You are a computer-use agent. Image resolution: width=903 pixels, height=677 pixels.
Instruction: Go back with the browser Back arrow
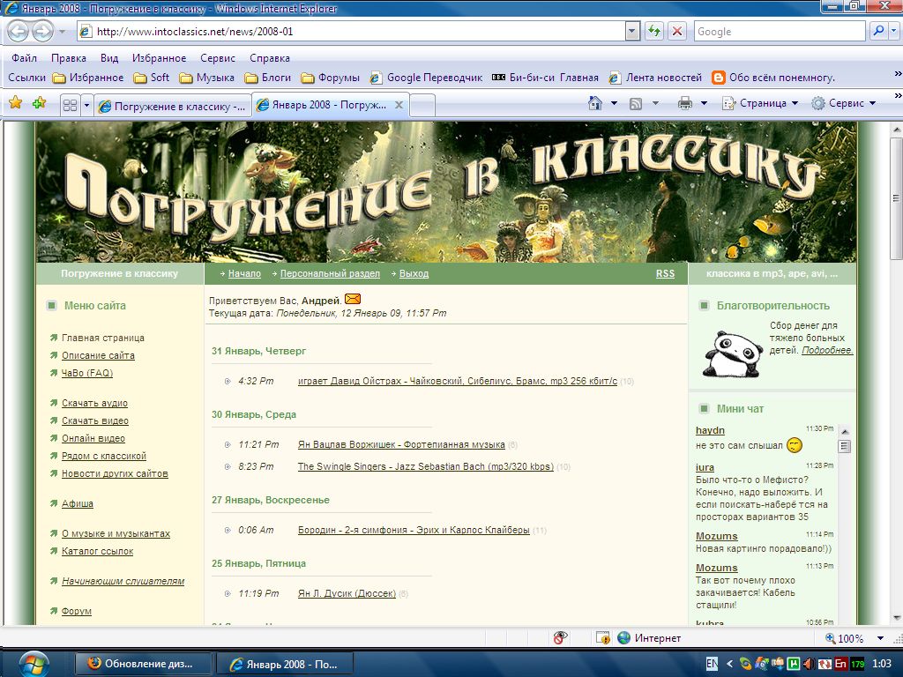coord(18,31)
